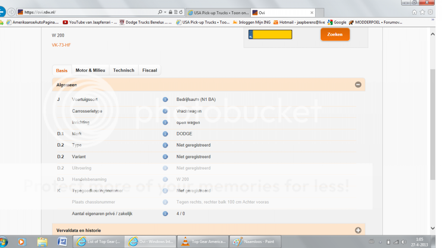Click the browser Home icon
This screenshot has height=248, width=442.
[x=414, y=12]
